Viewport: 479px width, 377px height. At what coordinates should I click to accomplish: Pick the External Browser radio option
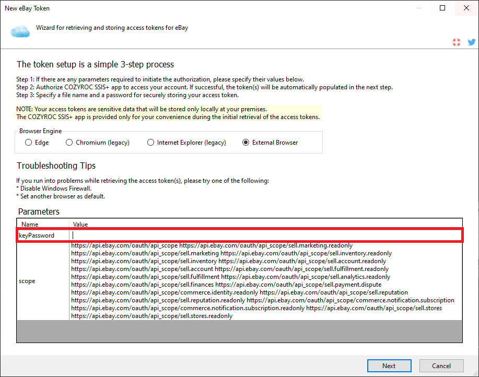tap(246, 142)
